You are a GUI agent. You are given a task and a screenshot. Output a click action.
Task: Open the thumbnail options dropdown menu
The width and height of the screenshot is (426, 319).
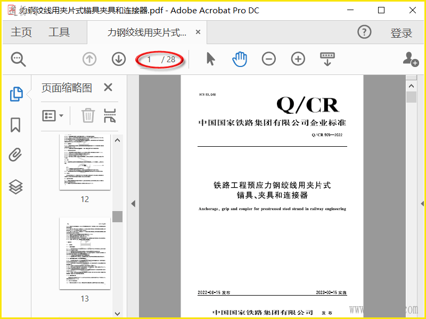53,115
